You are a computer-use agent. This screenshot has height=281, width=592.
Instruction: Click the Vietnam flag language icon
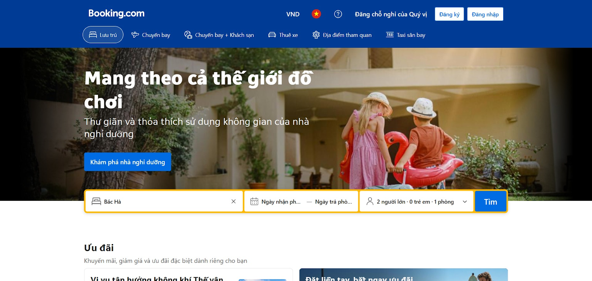[316, 14]
